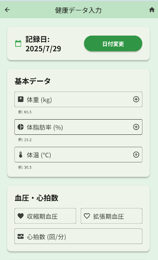Screen dimensions: 158x260
Task: Click the scale icon beside 体重
Action: [x=21, y=99]
